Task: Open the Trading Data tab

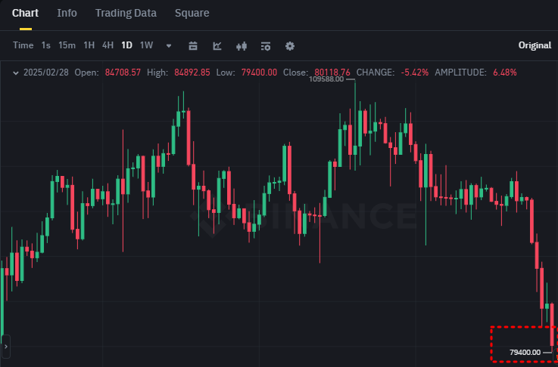Action: 126,13
